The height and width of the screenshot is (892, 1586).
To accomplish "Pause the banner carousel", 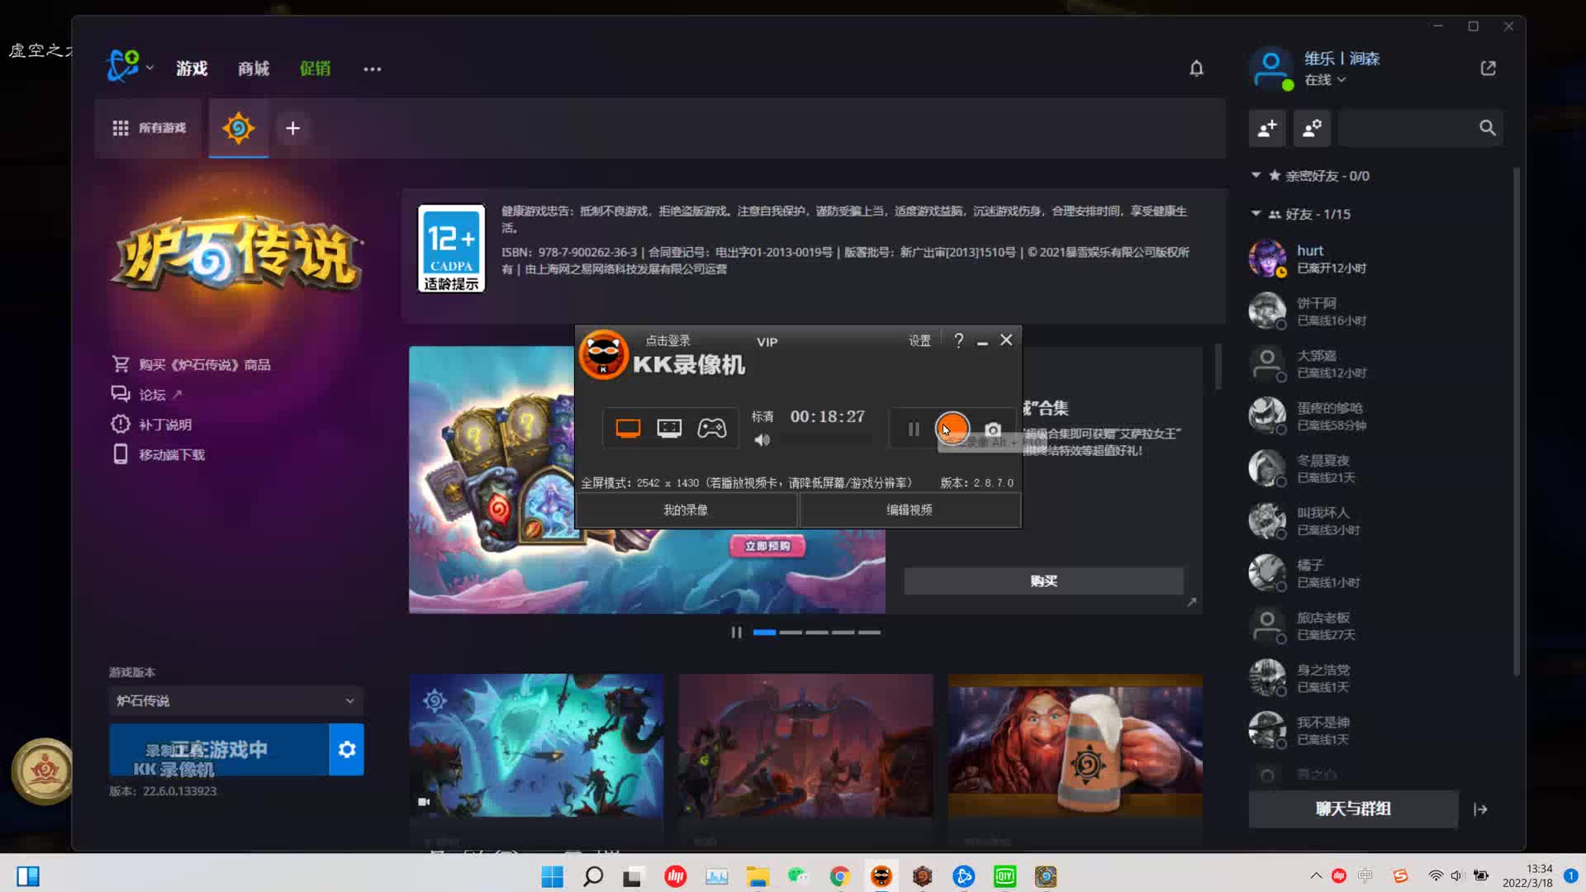I will [736, 633].
